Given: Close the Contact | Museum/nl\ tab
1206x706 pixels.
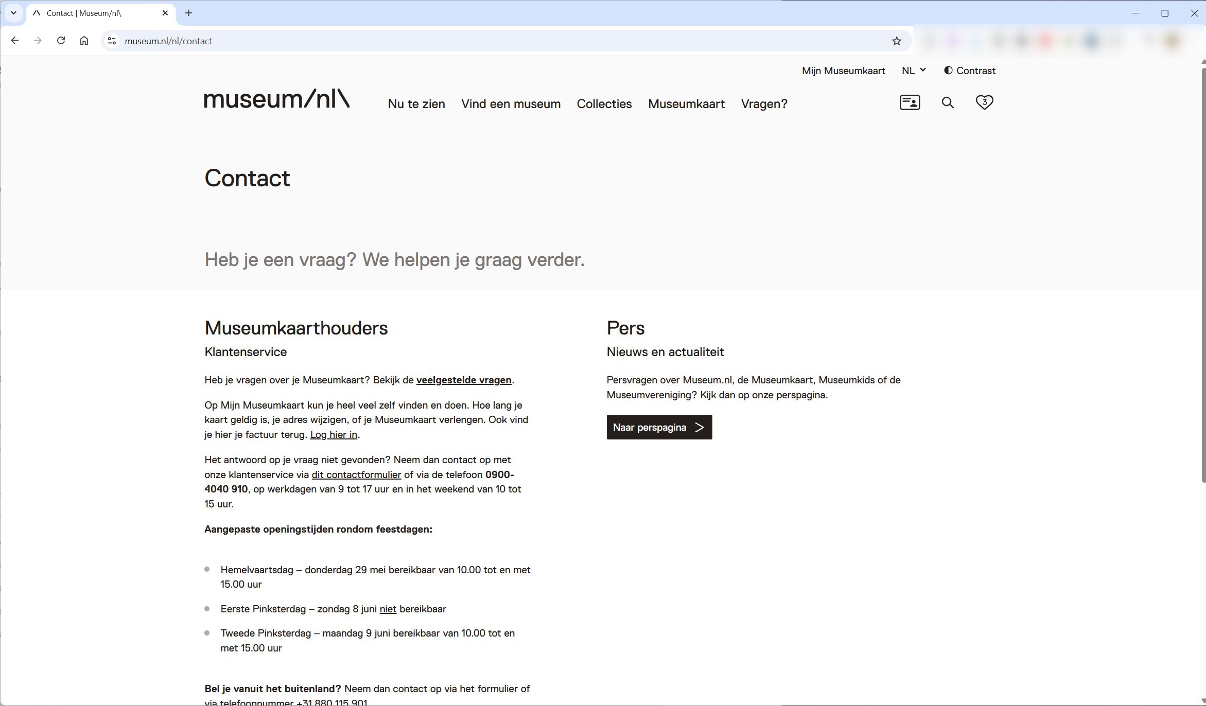Looking at the screenshot, I should tap(165, 13).
